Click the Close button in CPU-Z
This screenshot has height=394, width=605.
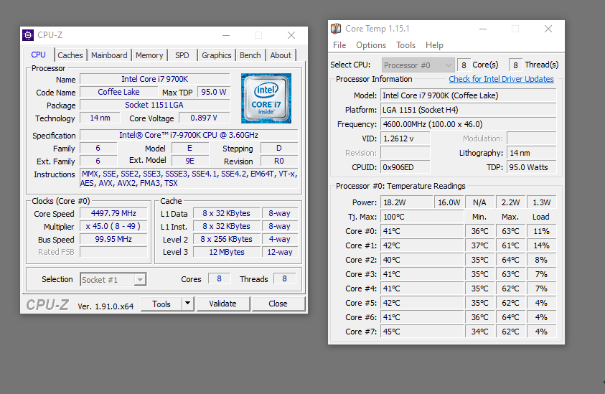pos(278,304)
